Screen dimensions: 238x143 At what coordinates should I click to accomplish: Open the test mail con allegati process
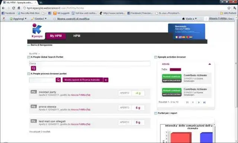[52, 121]
